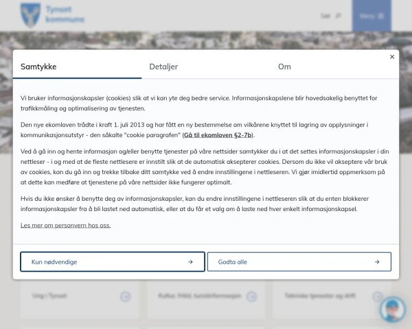
Task: Click the Tynset kommune name text
Action: click(x=65, y=14)
